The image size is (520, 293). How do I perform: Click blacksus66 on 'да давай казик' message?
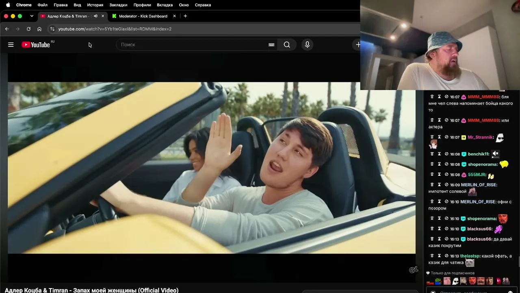tap(479, 239)
